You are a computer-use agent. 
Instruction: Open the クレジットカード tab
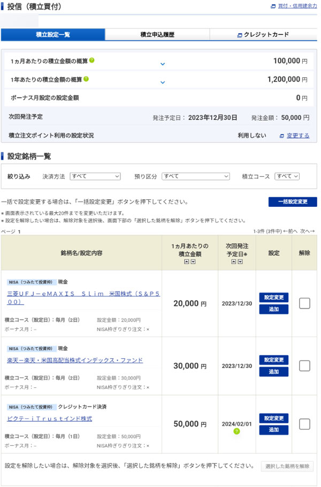263,35
